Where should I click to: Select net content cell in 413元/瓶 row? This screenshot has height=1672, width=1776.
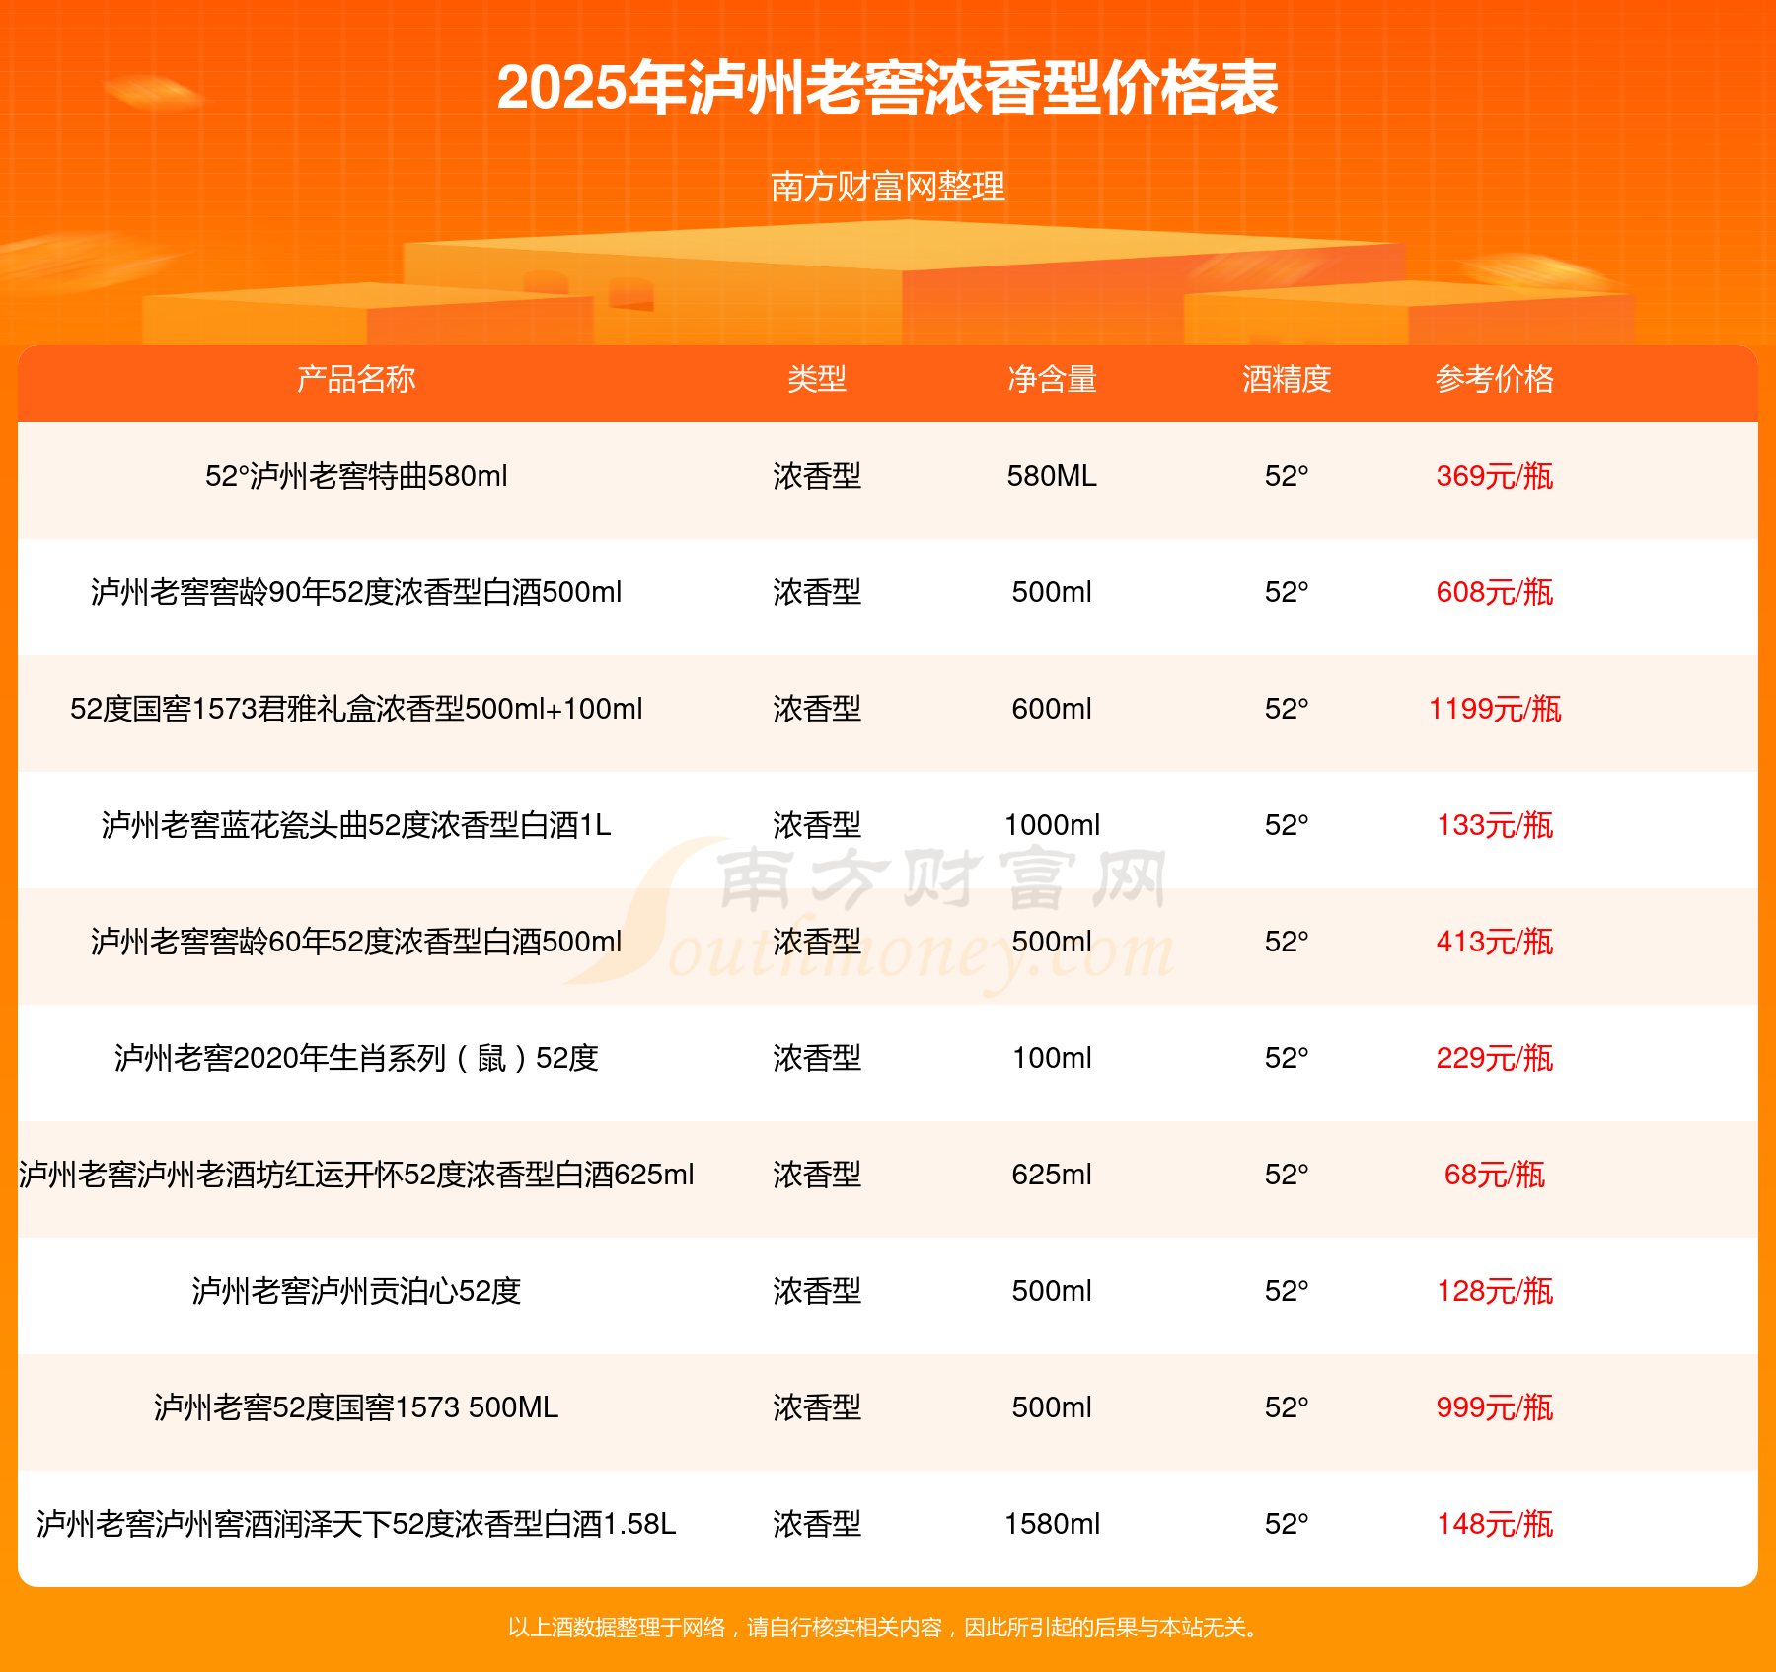click(1052, 942)
